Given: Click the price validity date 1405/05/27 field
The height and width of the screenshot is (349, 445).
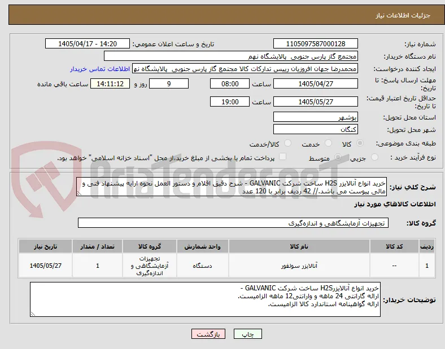Looking at the screenshot, I should (x=316, y=101).
